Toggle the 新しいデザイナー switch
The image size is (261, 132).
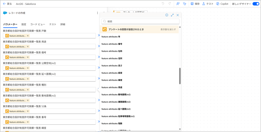[x=256, y=4]
